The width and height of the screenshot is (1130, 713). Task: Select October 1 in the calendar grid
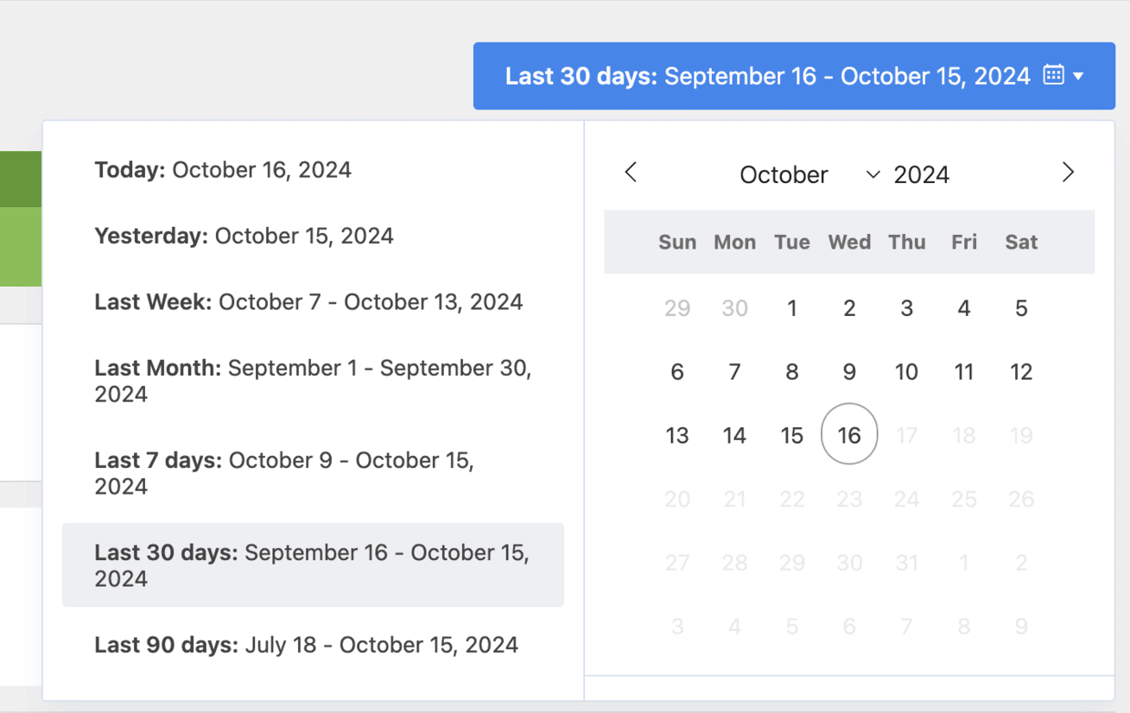pyautogui.click(x=792, y=308)
